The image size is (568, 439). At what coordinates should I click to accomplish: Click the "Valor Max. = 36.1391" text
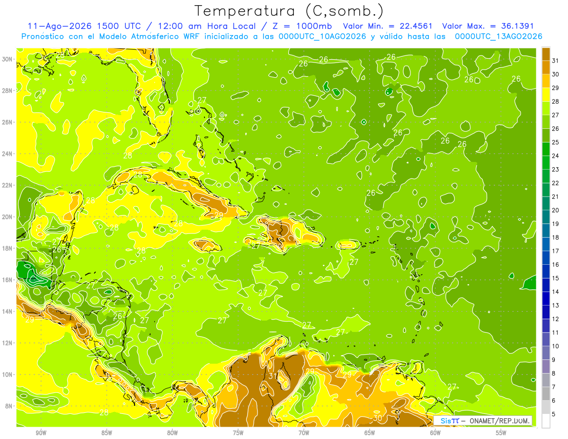(488, 26)
